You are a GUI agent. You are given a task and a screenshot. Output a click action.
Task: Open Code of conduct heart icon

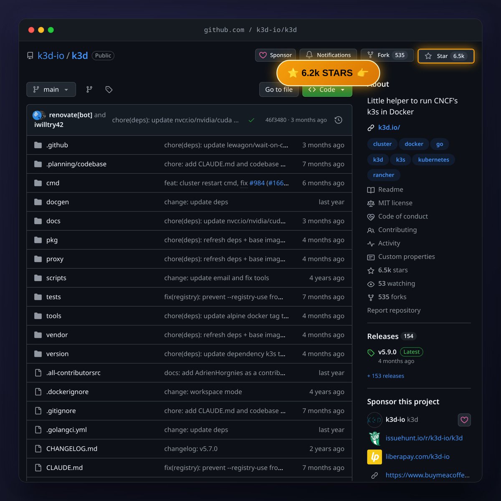[x=371, y=217]
